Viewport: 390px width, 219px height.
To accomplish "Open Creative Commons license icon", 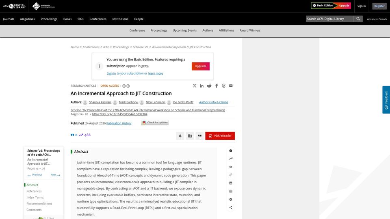I will coord(124,86).
